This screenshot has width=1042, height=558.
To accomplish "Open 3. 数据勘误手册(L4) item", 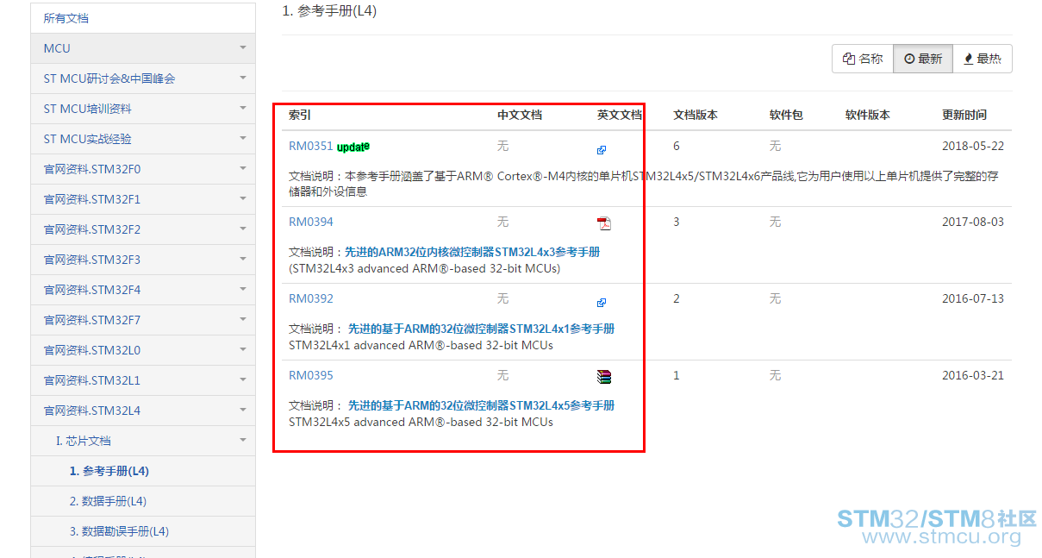I will coord(143,531).
